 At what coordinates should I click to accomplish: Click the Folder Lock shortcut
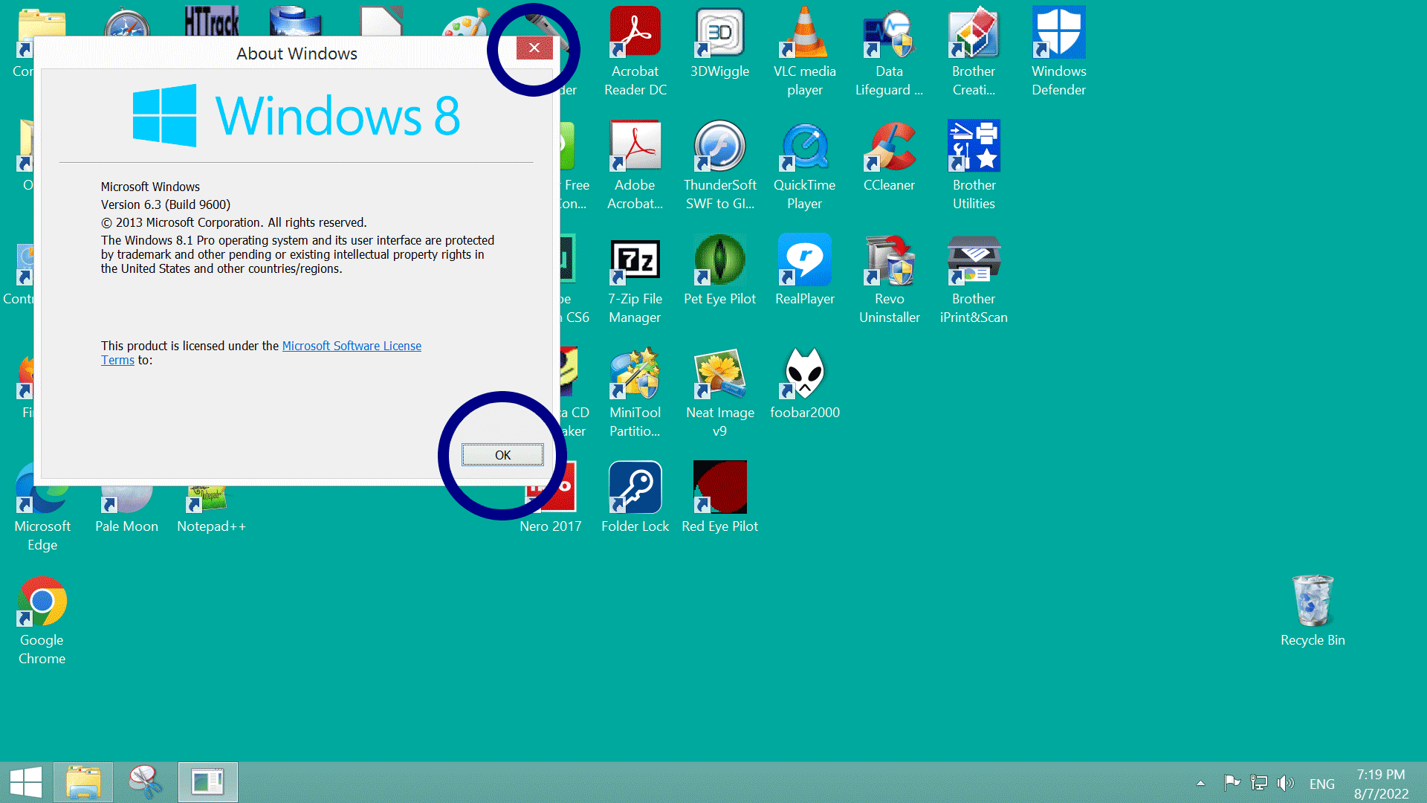(x=635, y=498)
